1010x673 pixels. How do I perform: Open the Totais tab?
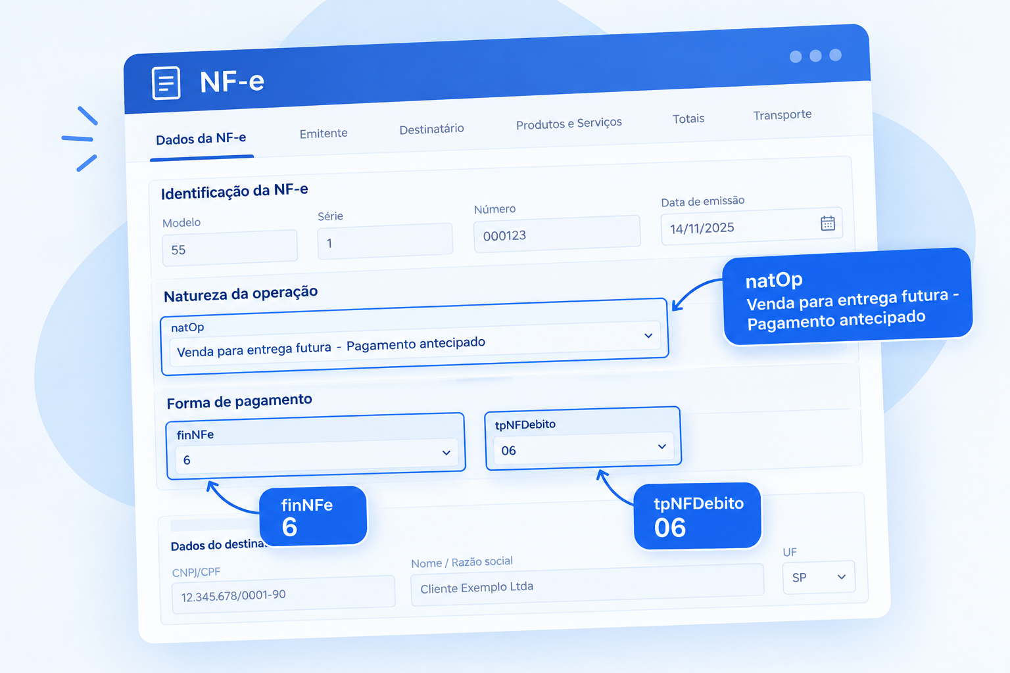click(x=688, y=119)
